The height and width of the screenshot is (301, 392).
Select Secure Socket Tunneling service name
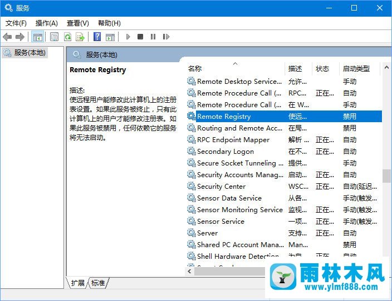[240, 163]
